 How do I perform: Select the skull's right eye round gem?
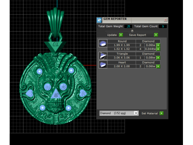click(x=63, y=87)
